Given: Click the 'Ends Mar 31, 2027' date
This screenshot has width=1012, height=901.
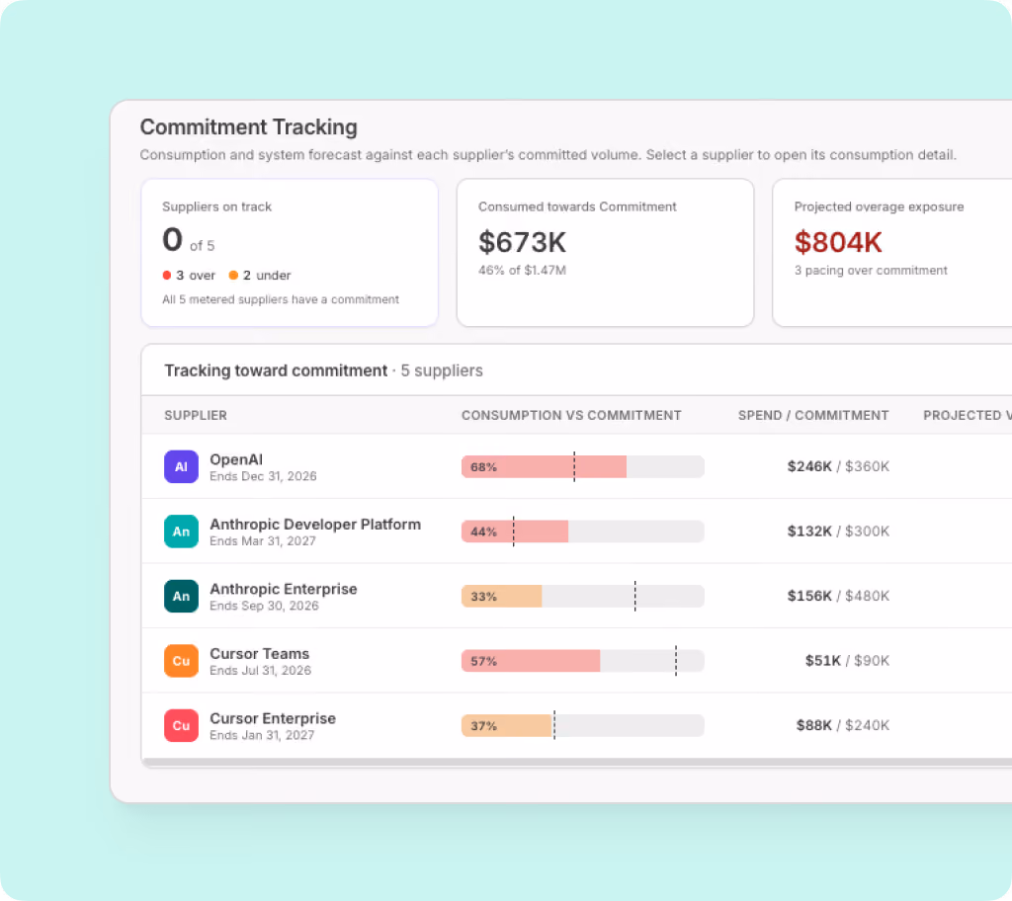Looking at the screenshot, I should 263,540.
